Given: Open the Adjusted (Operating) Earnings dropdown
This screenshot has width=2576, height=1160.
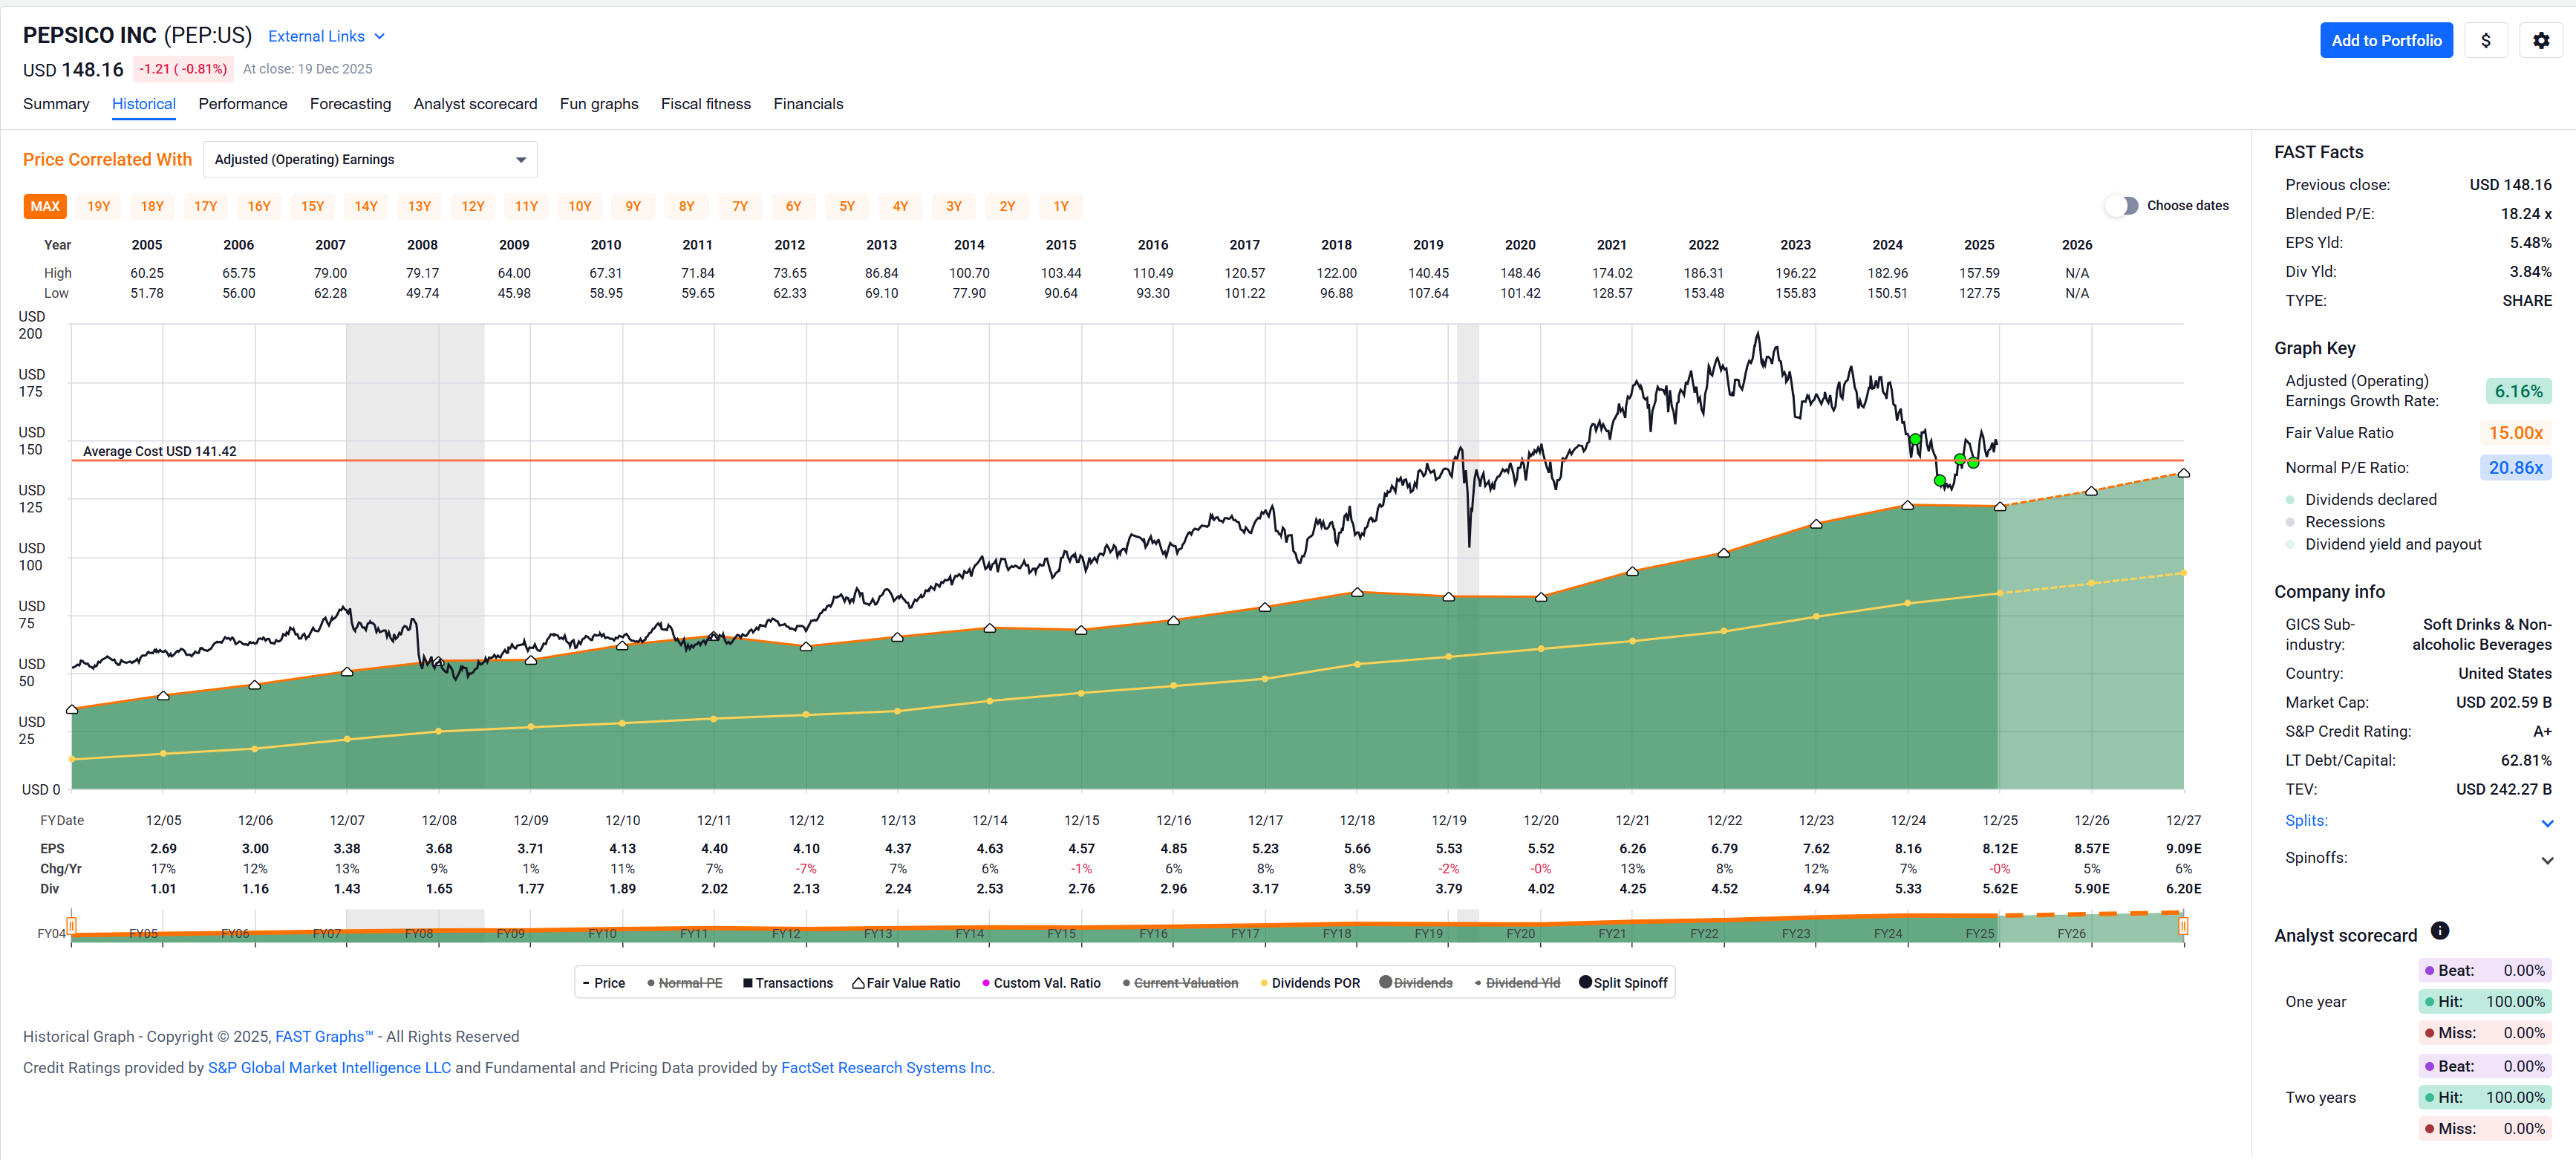Looking at the screenshot, I should pos(370,159).
